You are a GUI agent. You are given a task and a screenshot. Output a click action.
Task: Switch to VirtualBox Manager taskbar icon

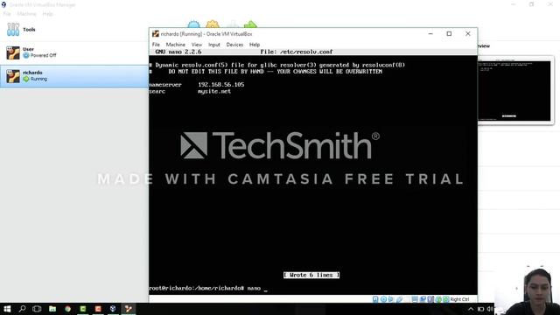113,309
